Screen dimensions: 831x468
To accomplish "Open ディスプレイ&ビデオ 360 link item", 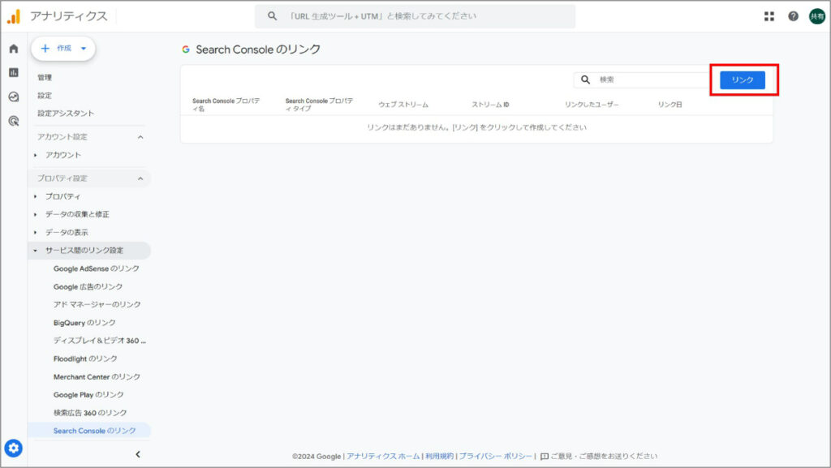I will coord(100,341).
